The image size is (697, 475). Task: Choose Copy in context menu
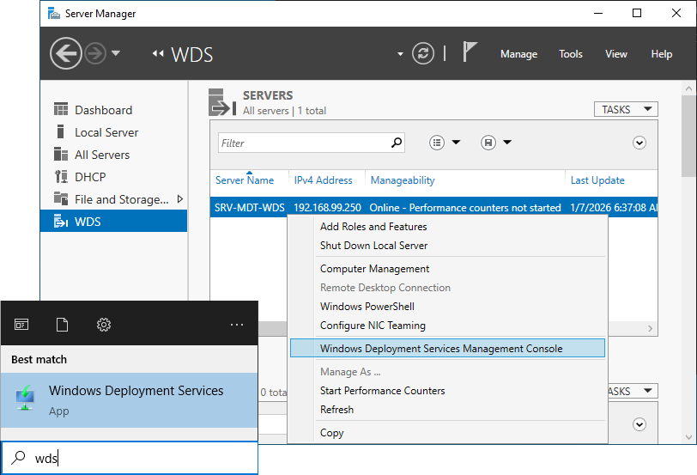tap(447, 432)
